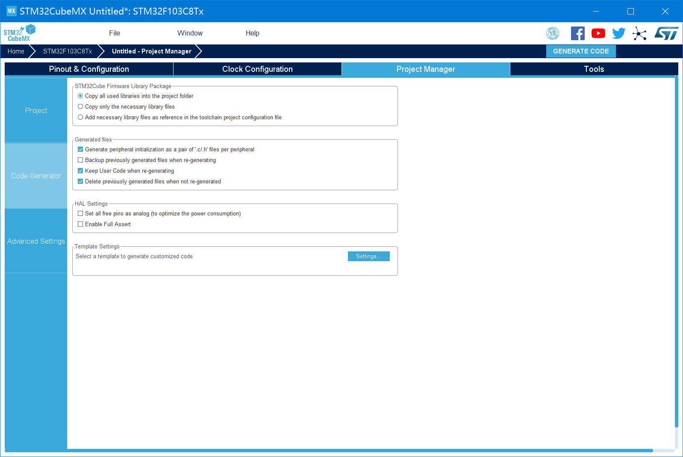
Task: Open the 10th anniversary badge icon
Action: coord(553,33)
